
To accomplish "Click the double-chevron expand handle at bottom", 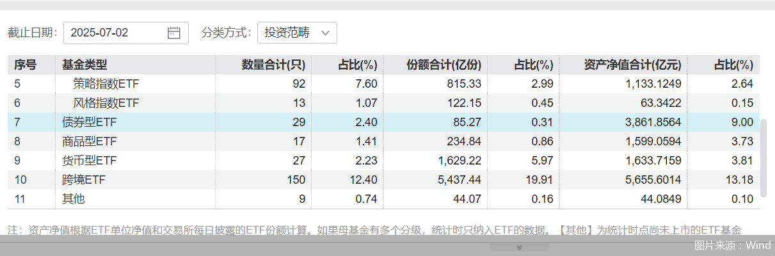I will pyautogui.click(x=519, y=247).
